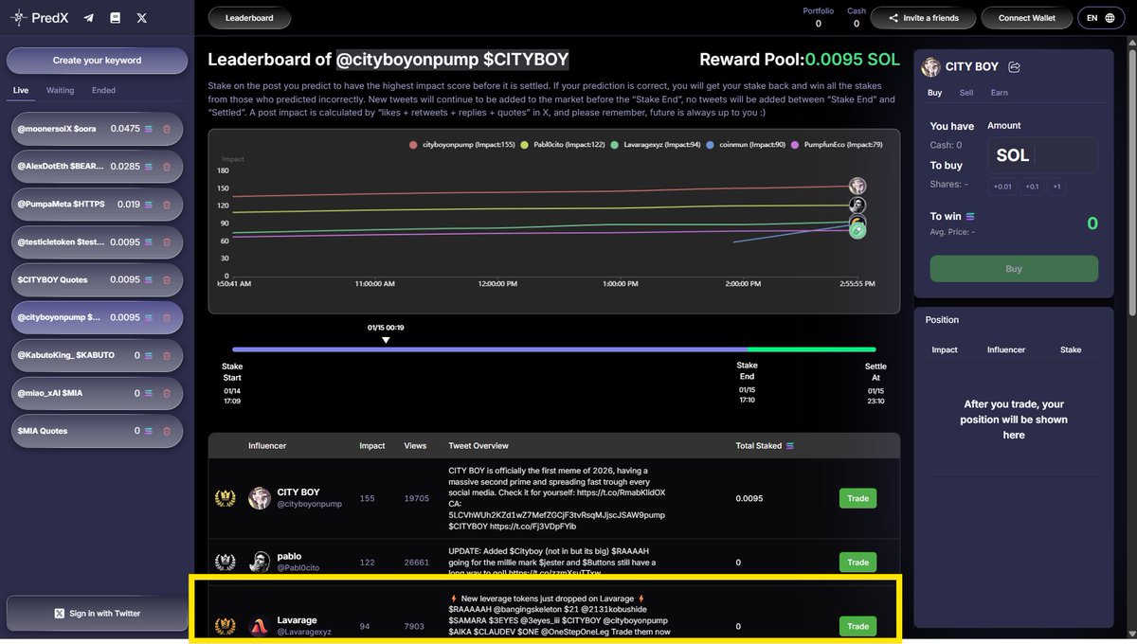
Task: Switch to the Ended keywords tab
Action: pyautogui.click(x=104, y=90)
